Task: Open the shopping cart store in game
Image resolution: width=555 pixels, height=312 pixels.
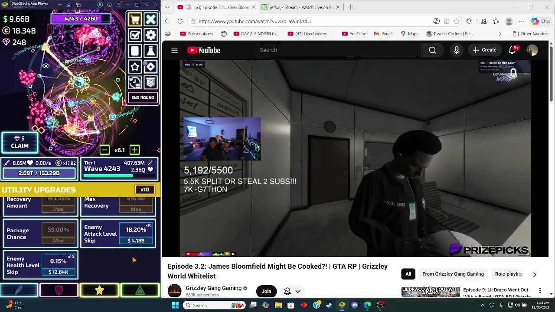Action: 135,19
